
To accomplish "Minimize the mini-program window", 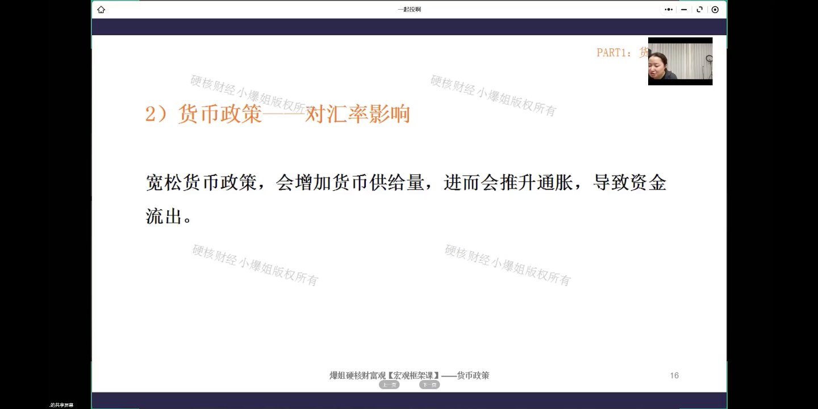I will tap(684, 10).
